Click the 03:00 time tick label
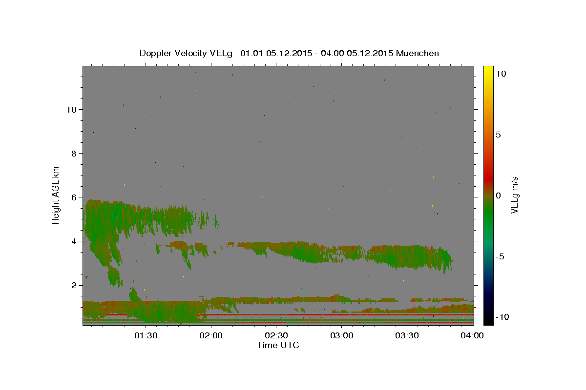 tap(342, 335)
